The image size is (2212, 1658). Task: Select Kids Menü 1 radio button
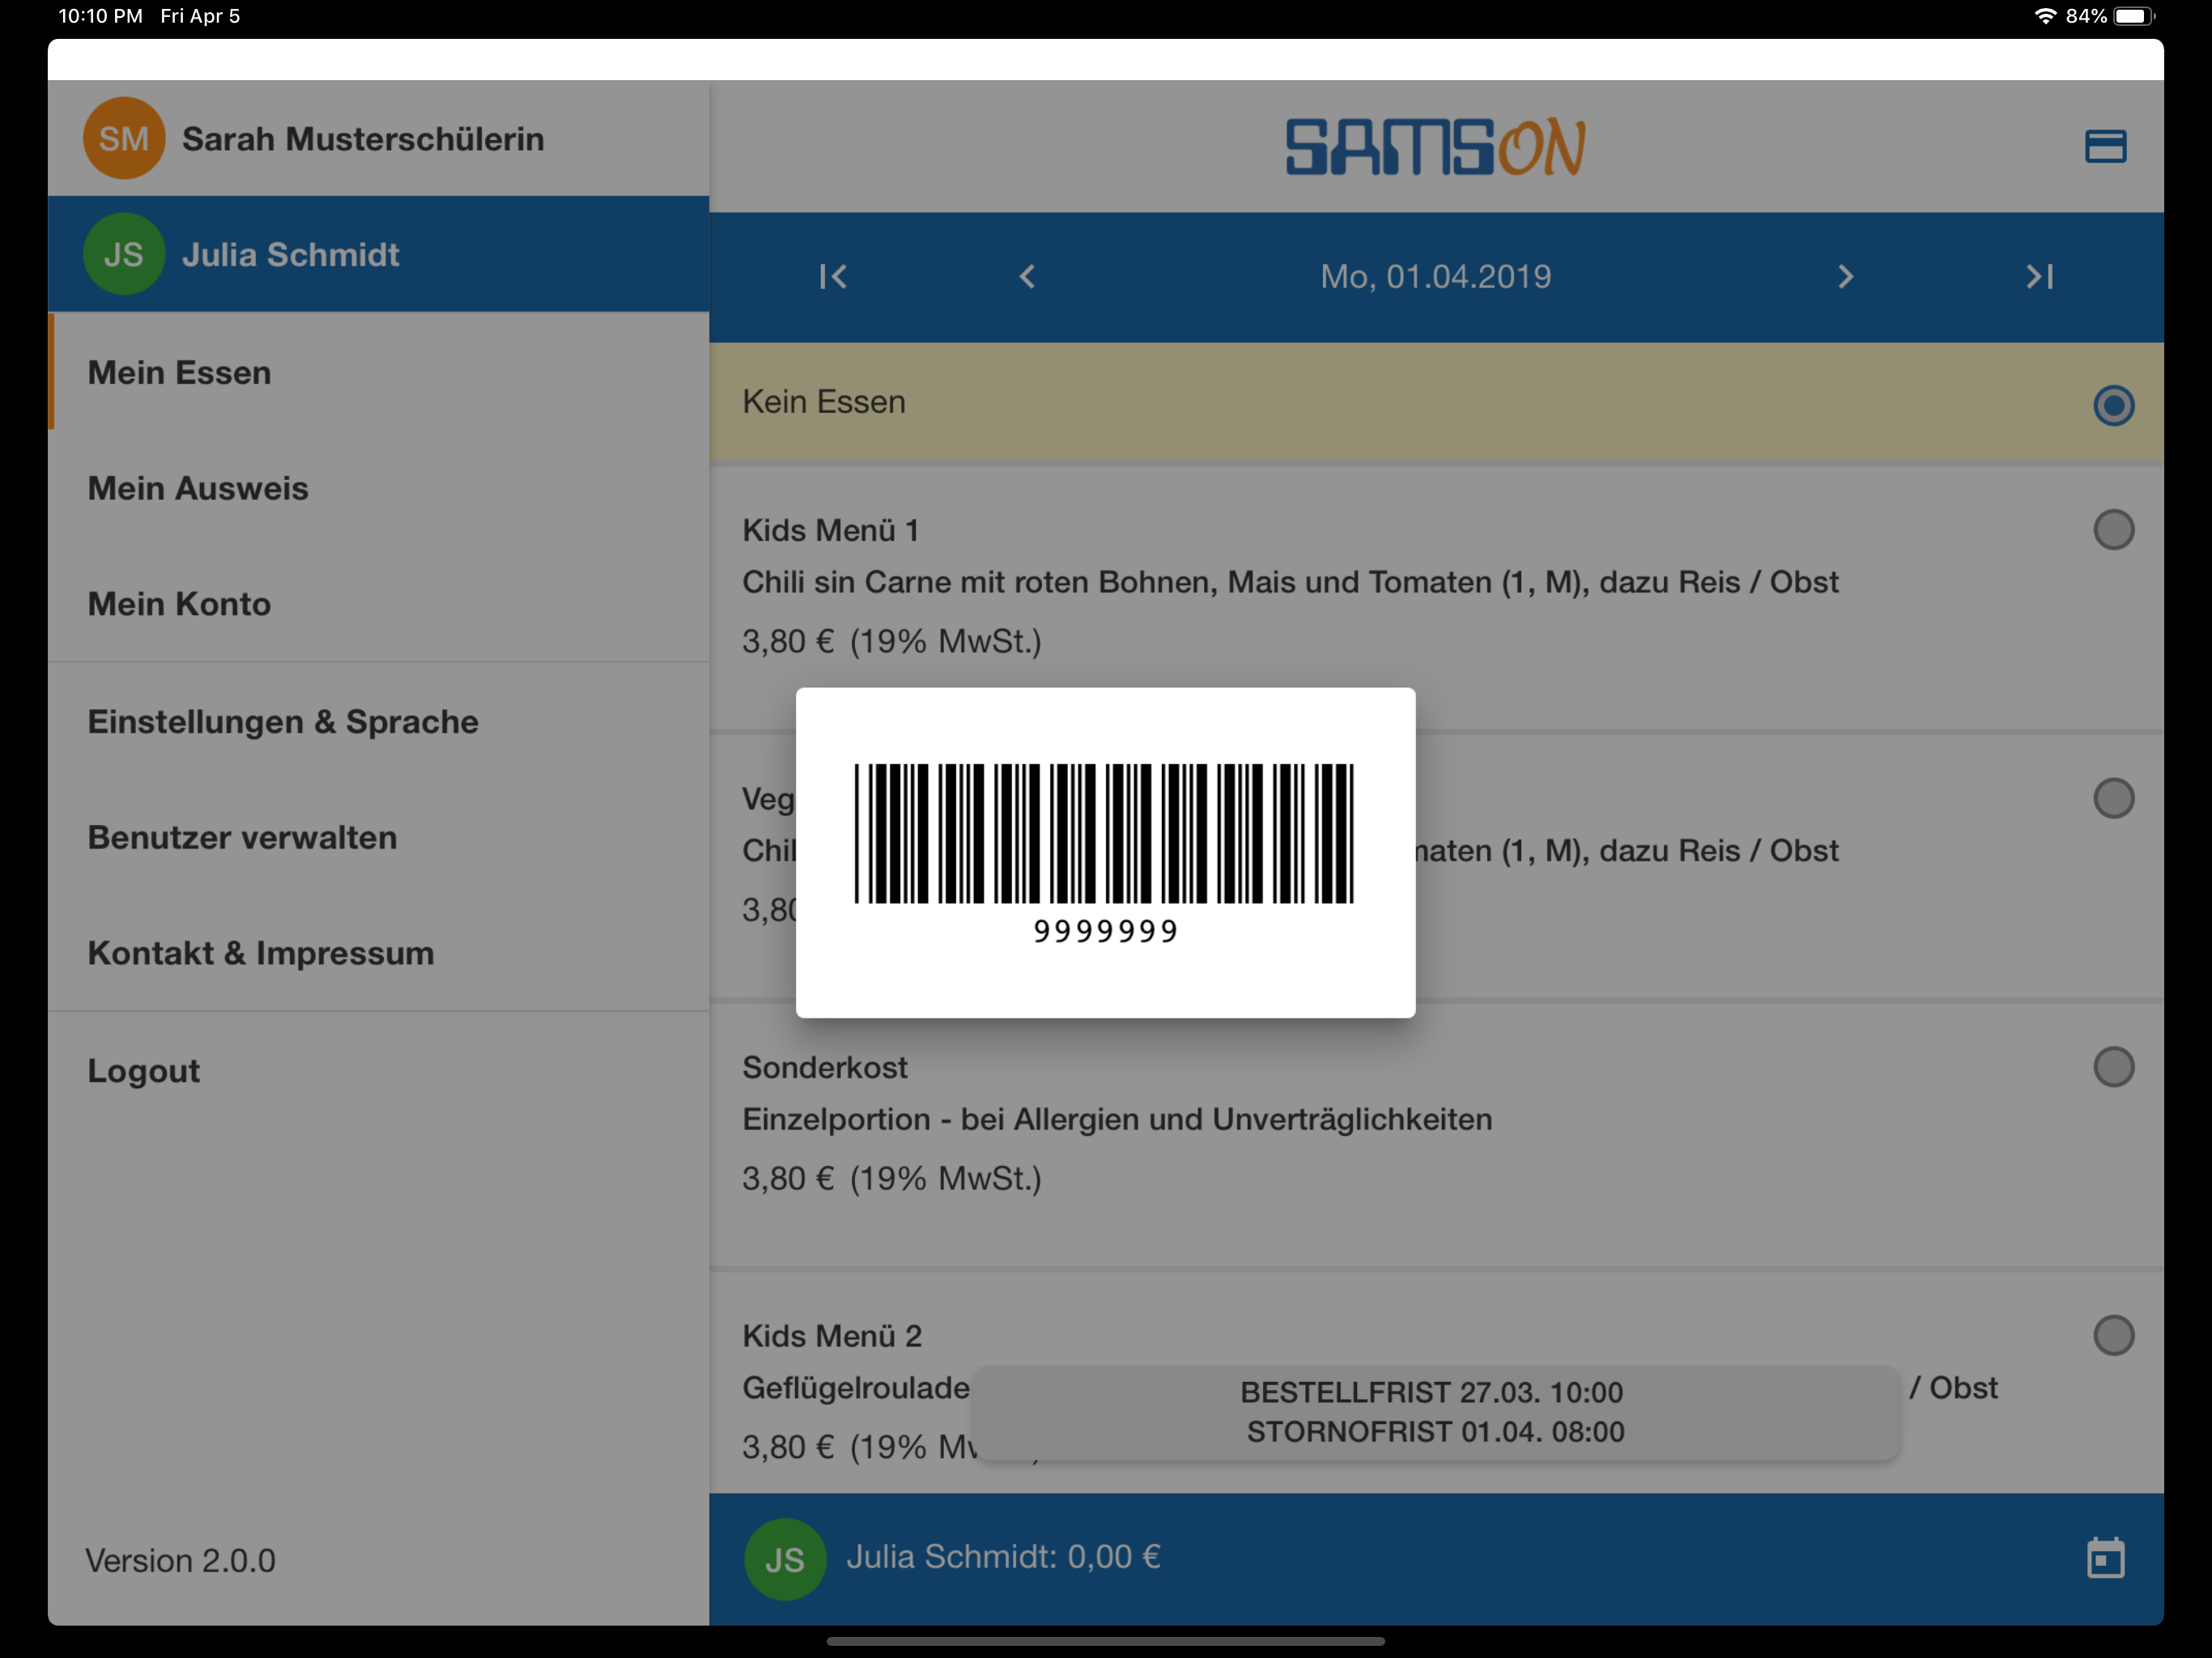(2113, 530)
